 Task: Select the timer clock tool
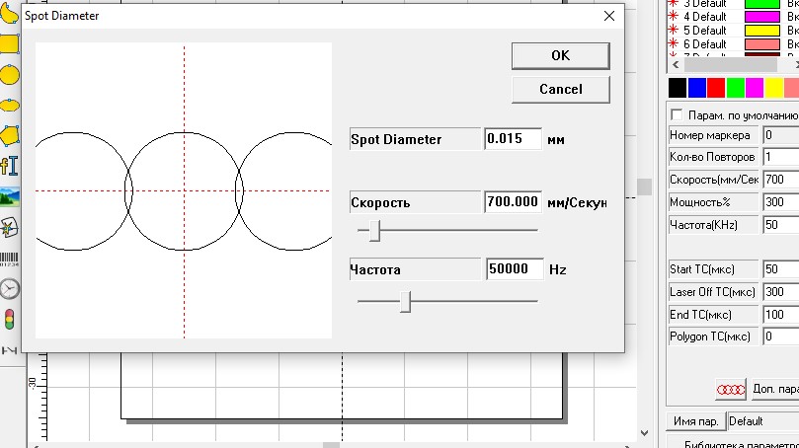click(x=9, y=288)
